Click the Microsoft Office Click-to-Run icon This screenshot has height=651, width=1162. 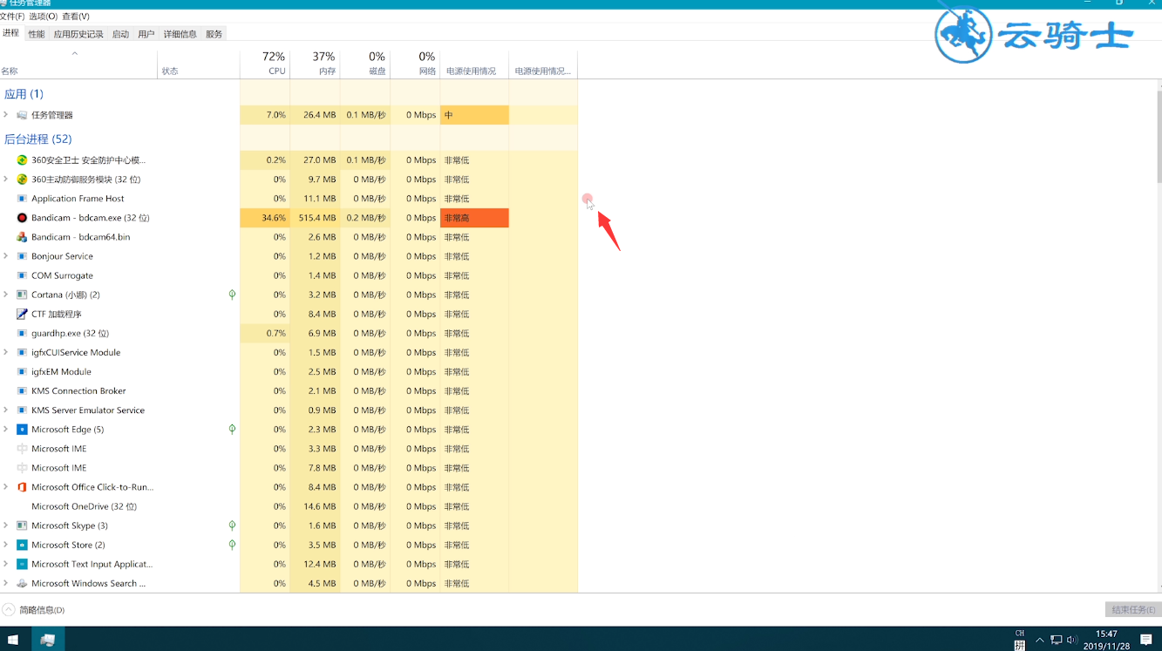[22, 487]
